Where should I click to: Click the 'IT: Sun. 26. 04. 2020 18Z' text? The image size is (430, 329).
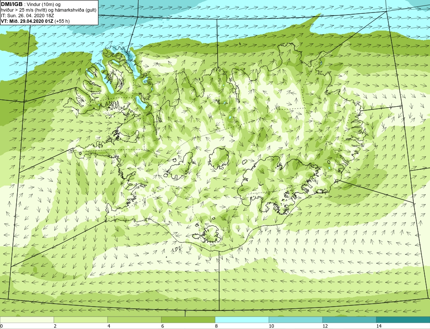click(28, 16)
